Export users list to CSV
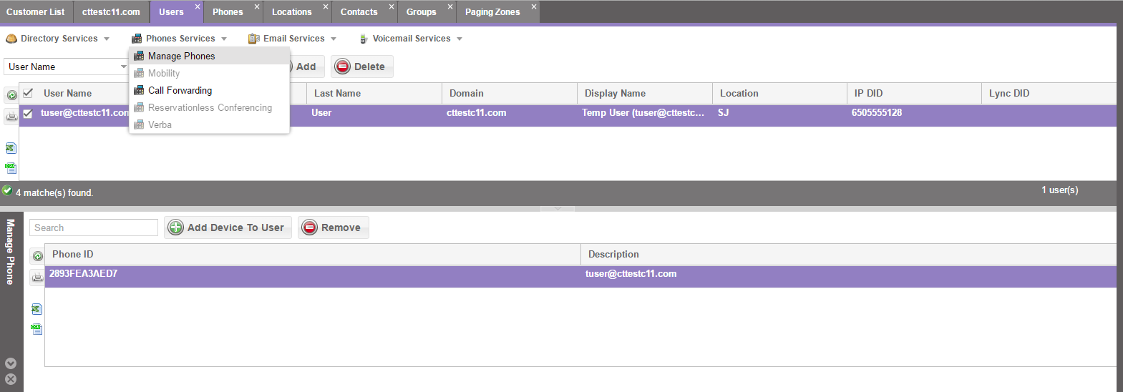The image size is (1123, 392). click(x=11, y=168)
